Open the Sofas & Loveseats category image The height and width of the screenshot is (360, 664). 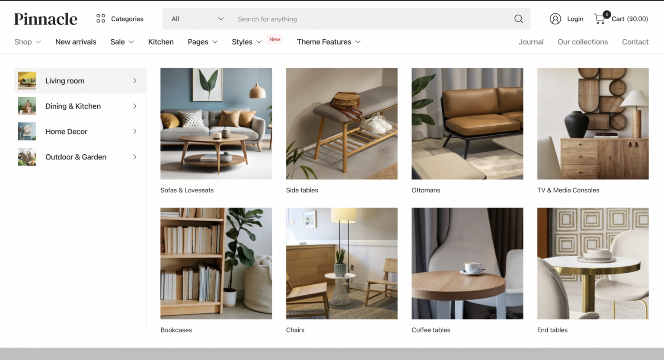click(x=216, y=124)
